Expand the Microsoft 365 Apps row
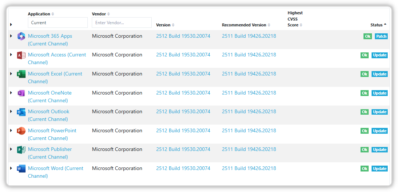Screen dimensions: 398x192 11,36
